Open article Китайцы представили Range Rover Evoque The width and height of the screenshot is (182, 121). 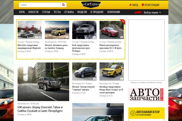[x=111, y=90]
